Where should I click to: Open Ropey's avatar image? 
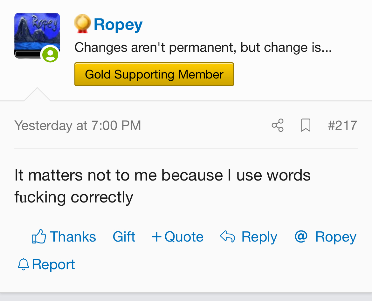(x=37, y=35)
